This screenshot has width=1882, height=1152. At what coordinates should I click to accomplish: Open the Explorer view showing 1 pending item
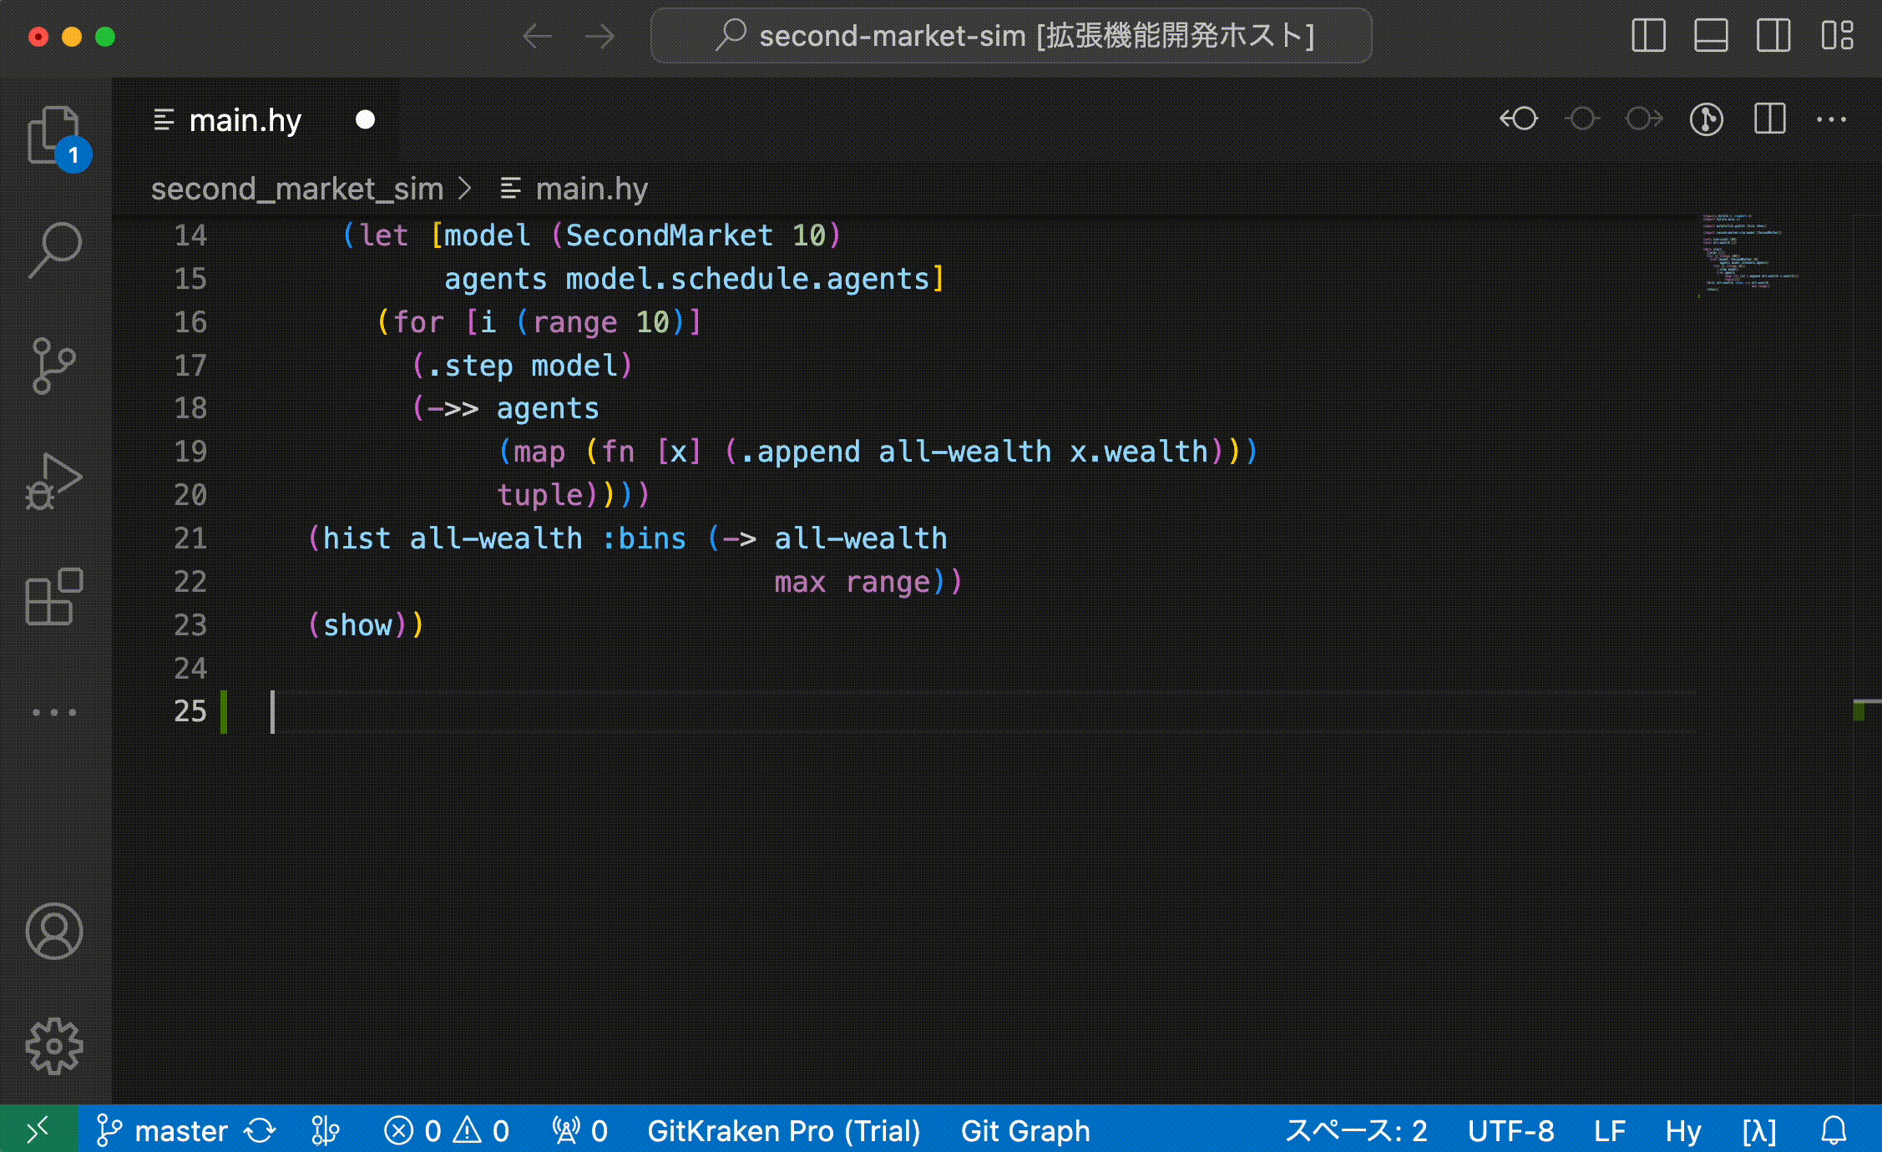coord(53,134)
